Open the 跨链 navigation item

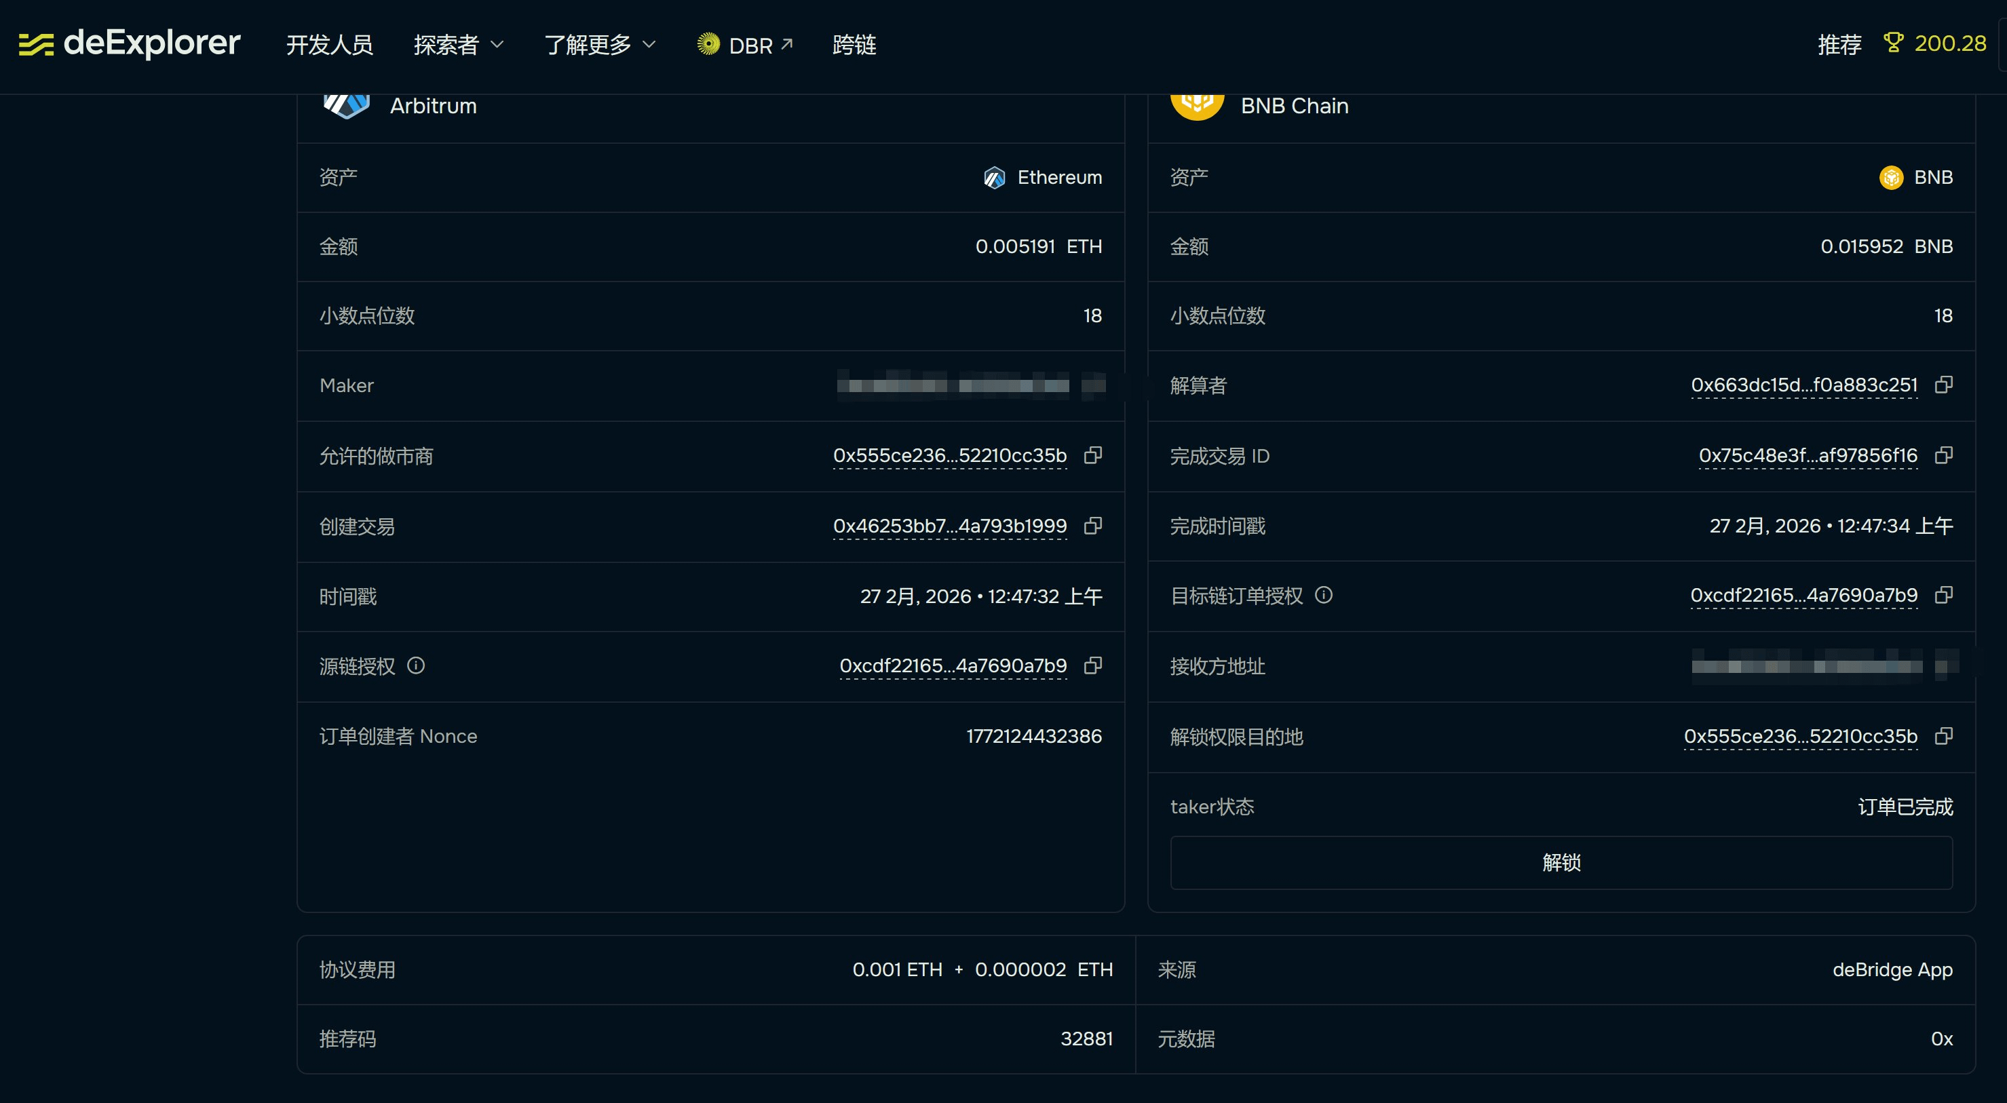pyautogui.click(x=854, y=45)
